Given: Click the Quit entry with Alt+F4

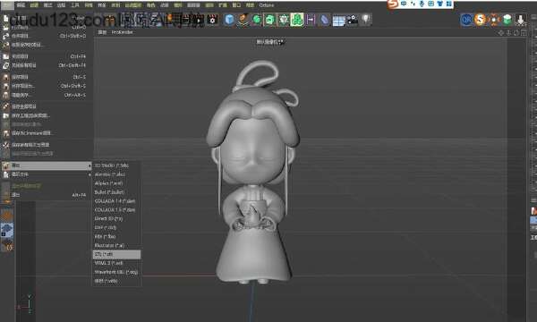Looking at the screenshot, I should click(44, 195).
